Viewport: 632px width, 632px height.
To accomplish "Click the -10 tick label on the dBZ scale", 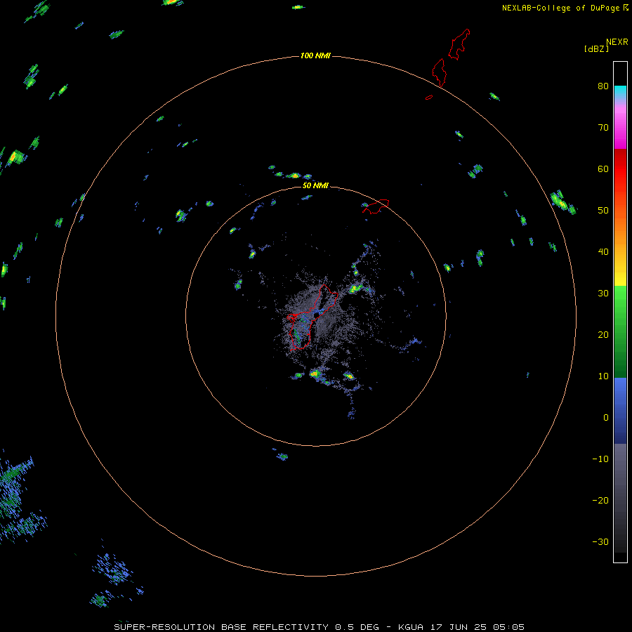I will tap(600, 459).
